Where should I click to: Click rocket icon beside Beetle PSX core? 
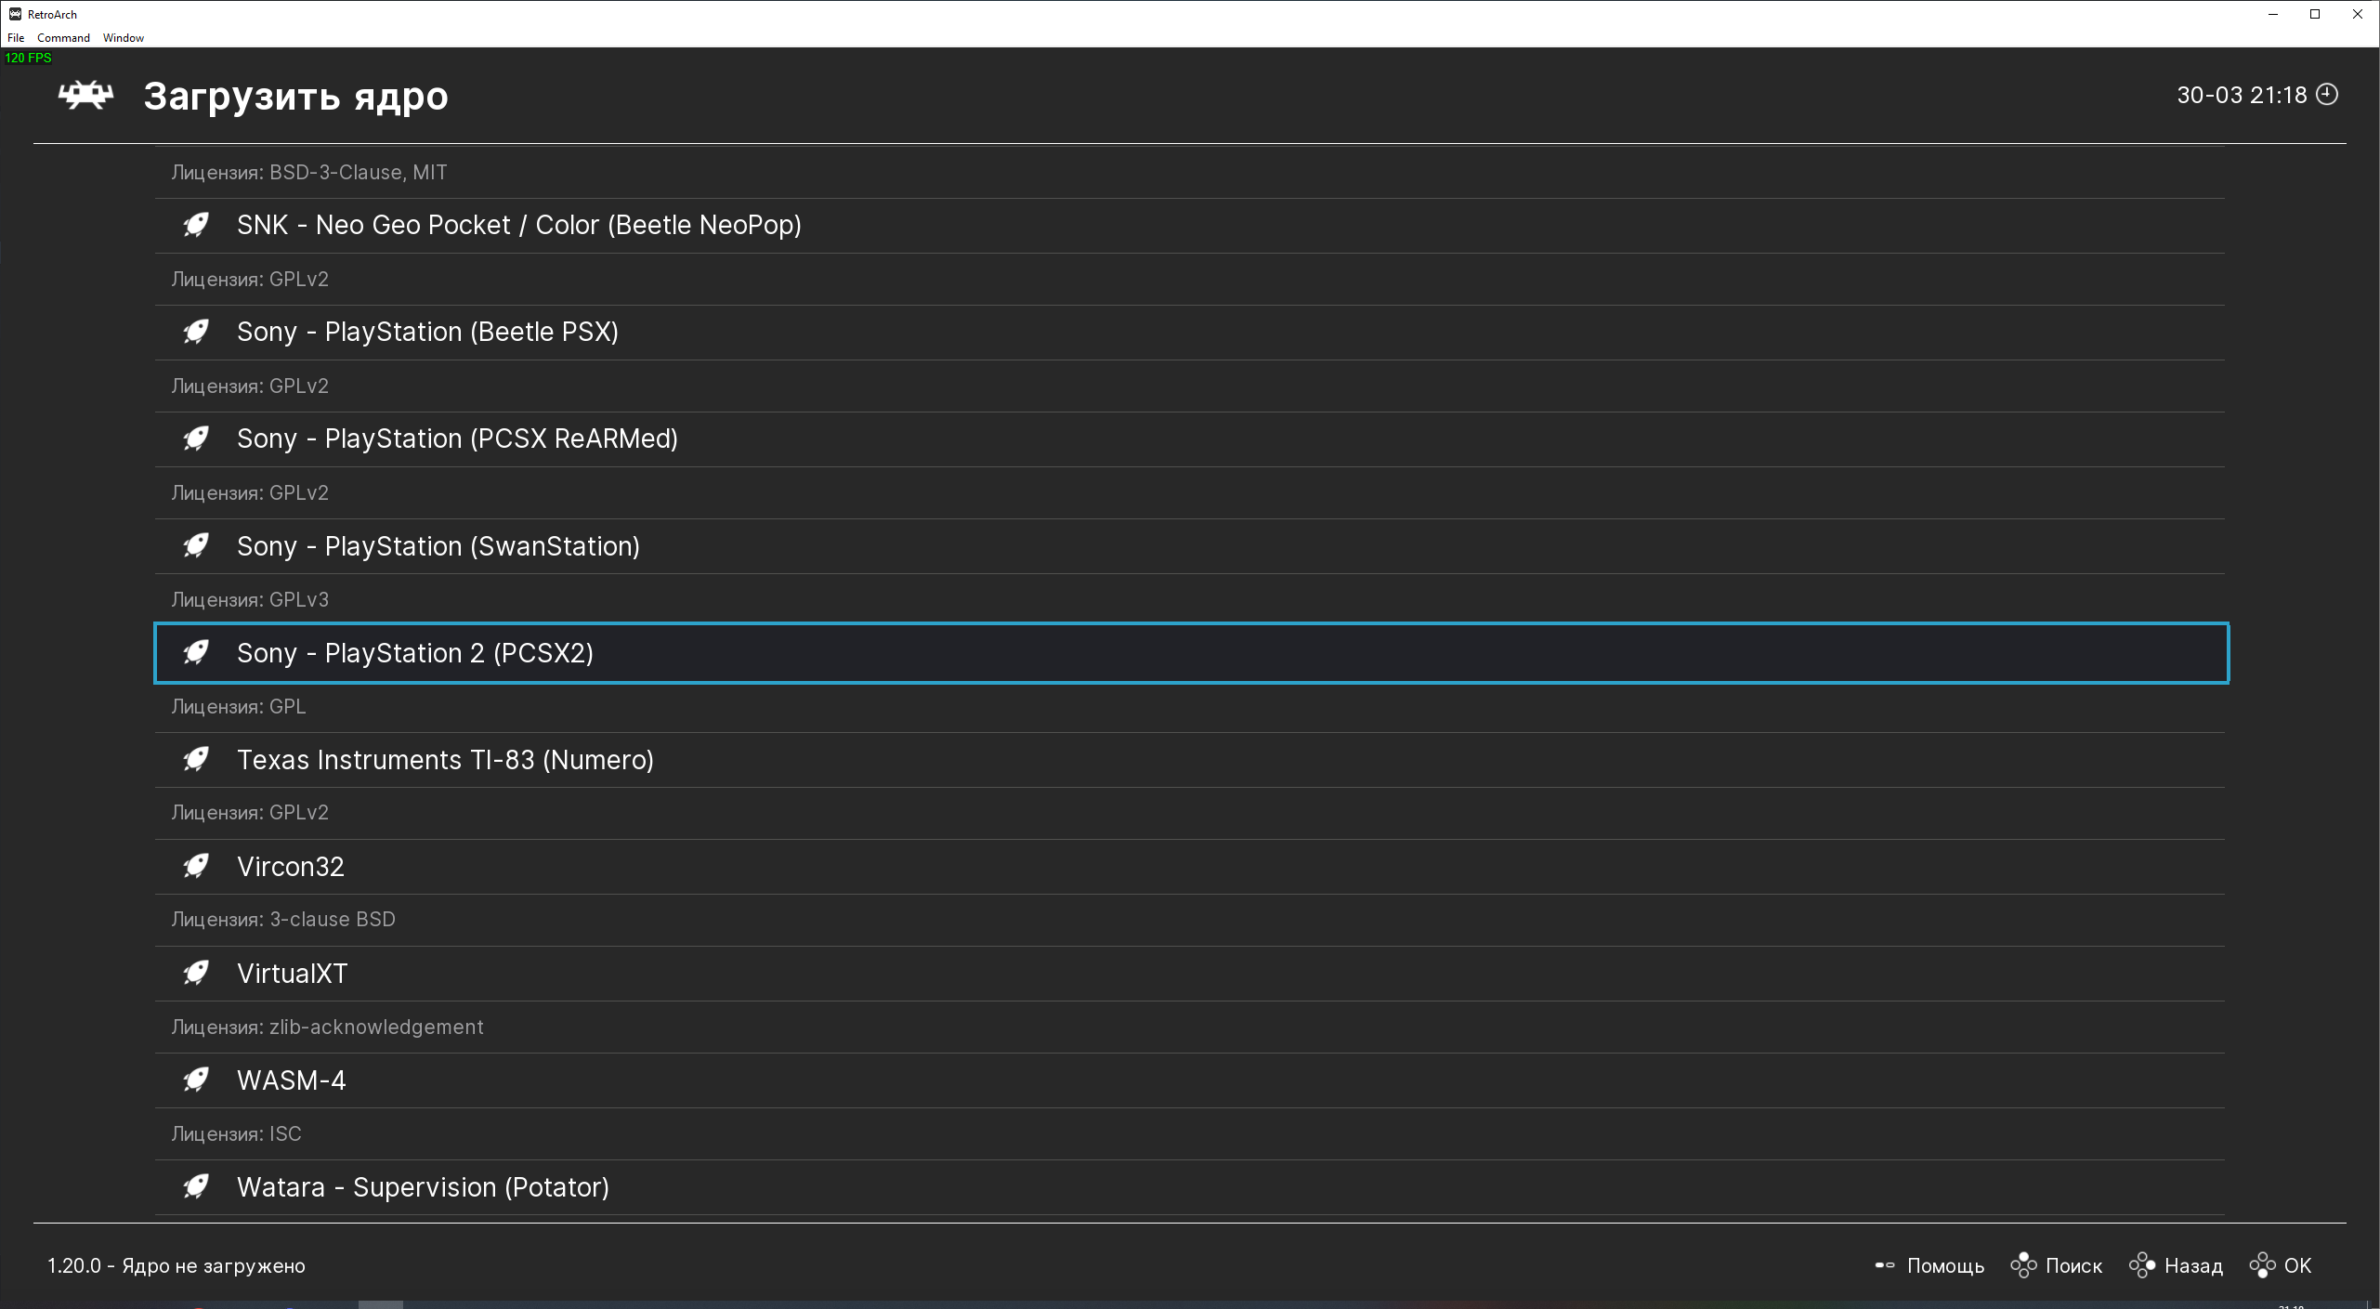[196, 332]
